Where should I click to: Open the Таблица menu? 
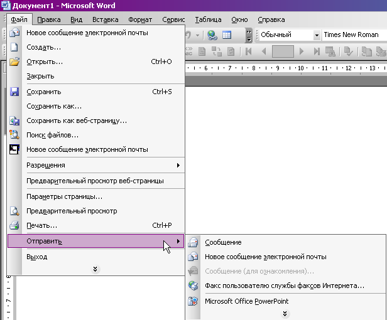pyautogui.click(x=208, y=19)
